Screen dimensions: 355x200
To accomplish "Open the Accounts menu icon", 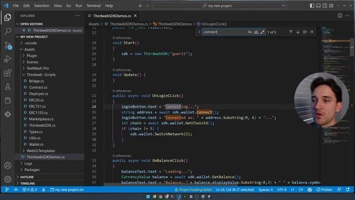I will tap(7, 166).
